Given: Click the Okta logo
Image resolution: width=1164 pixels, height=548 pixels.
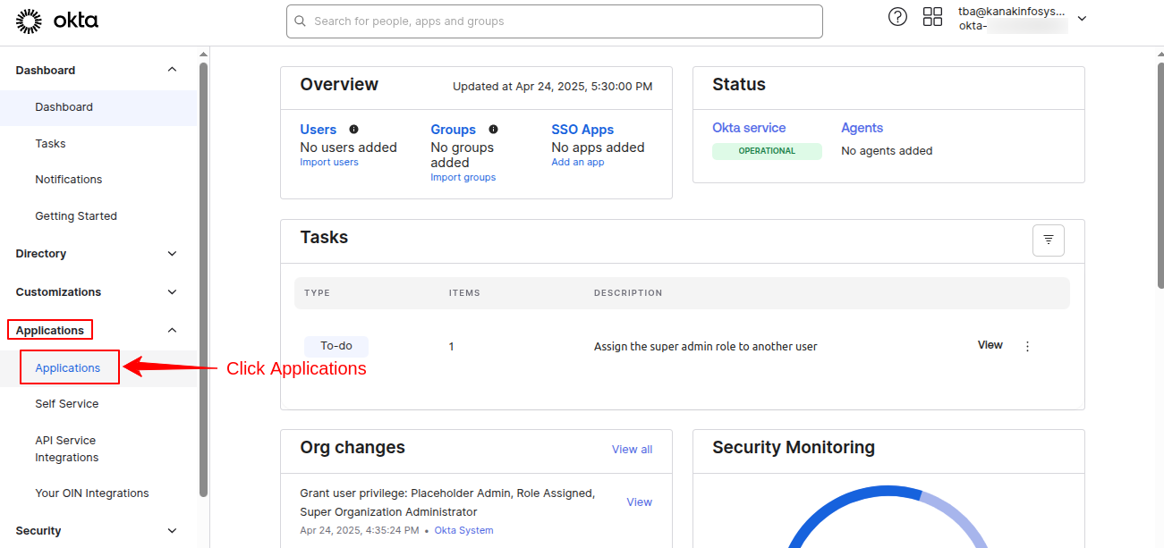Looking at the screenshot, I should 57,21.
